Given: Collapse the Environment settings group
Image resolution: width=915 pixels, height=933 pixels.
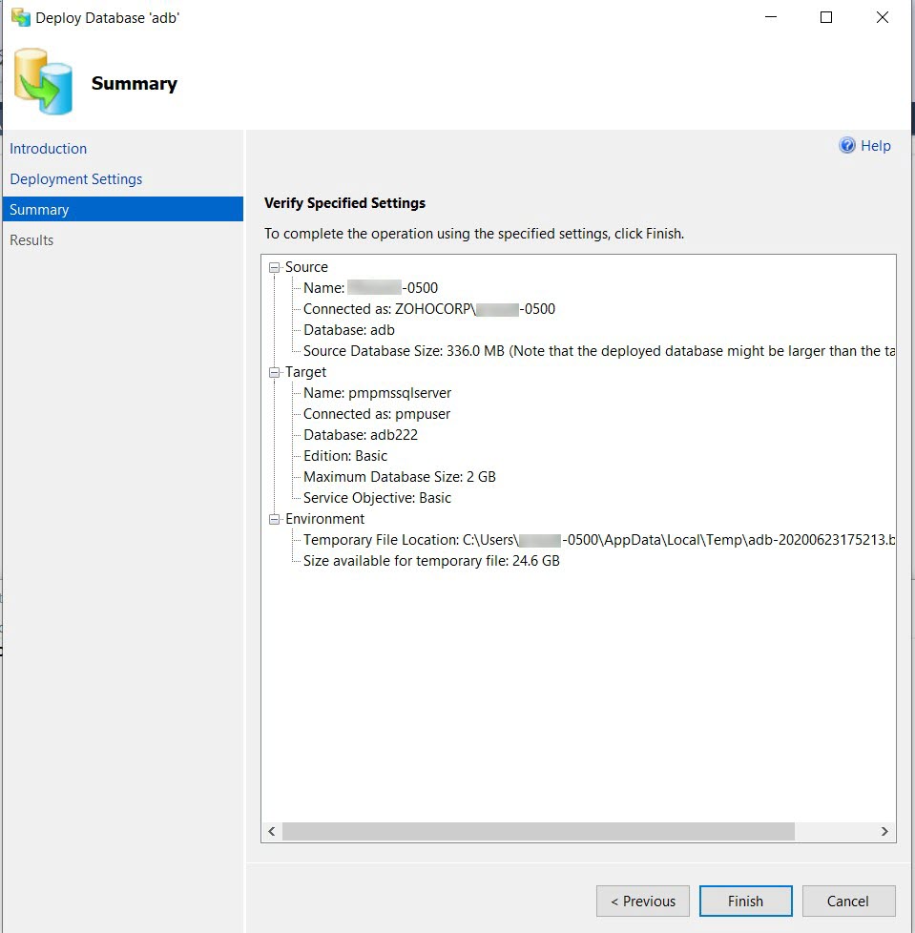Looking at the screenshot, I should click(274, 518).
